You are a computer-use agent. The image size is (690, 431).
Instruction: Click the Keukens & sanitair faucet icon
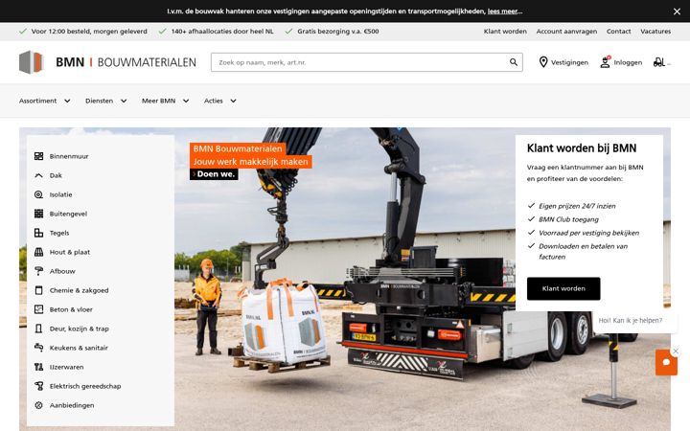point(38,348)
